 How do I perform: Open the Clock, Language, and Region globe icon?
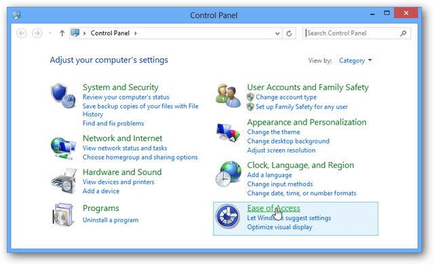[229, 174]
